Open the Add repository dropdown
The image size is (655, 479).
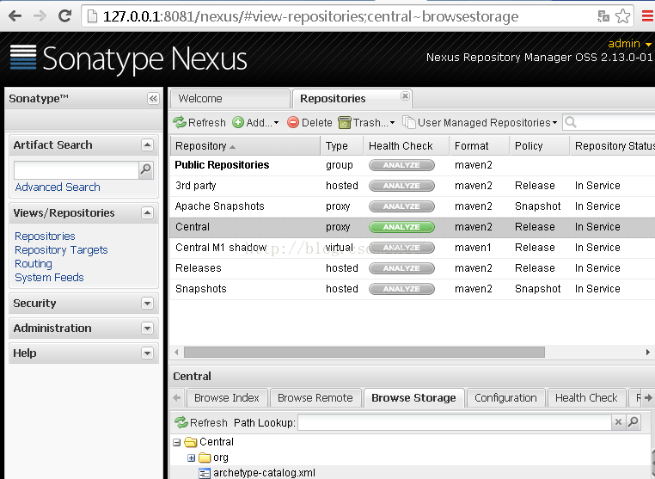(x=255, y=123)
